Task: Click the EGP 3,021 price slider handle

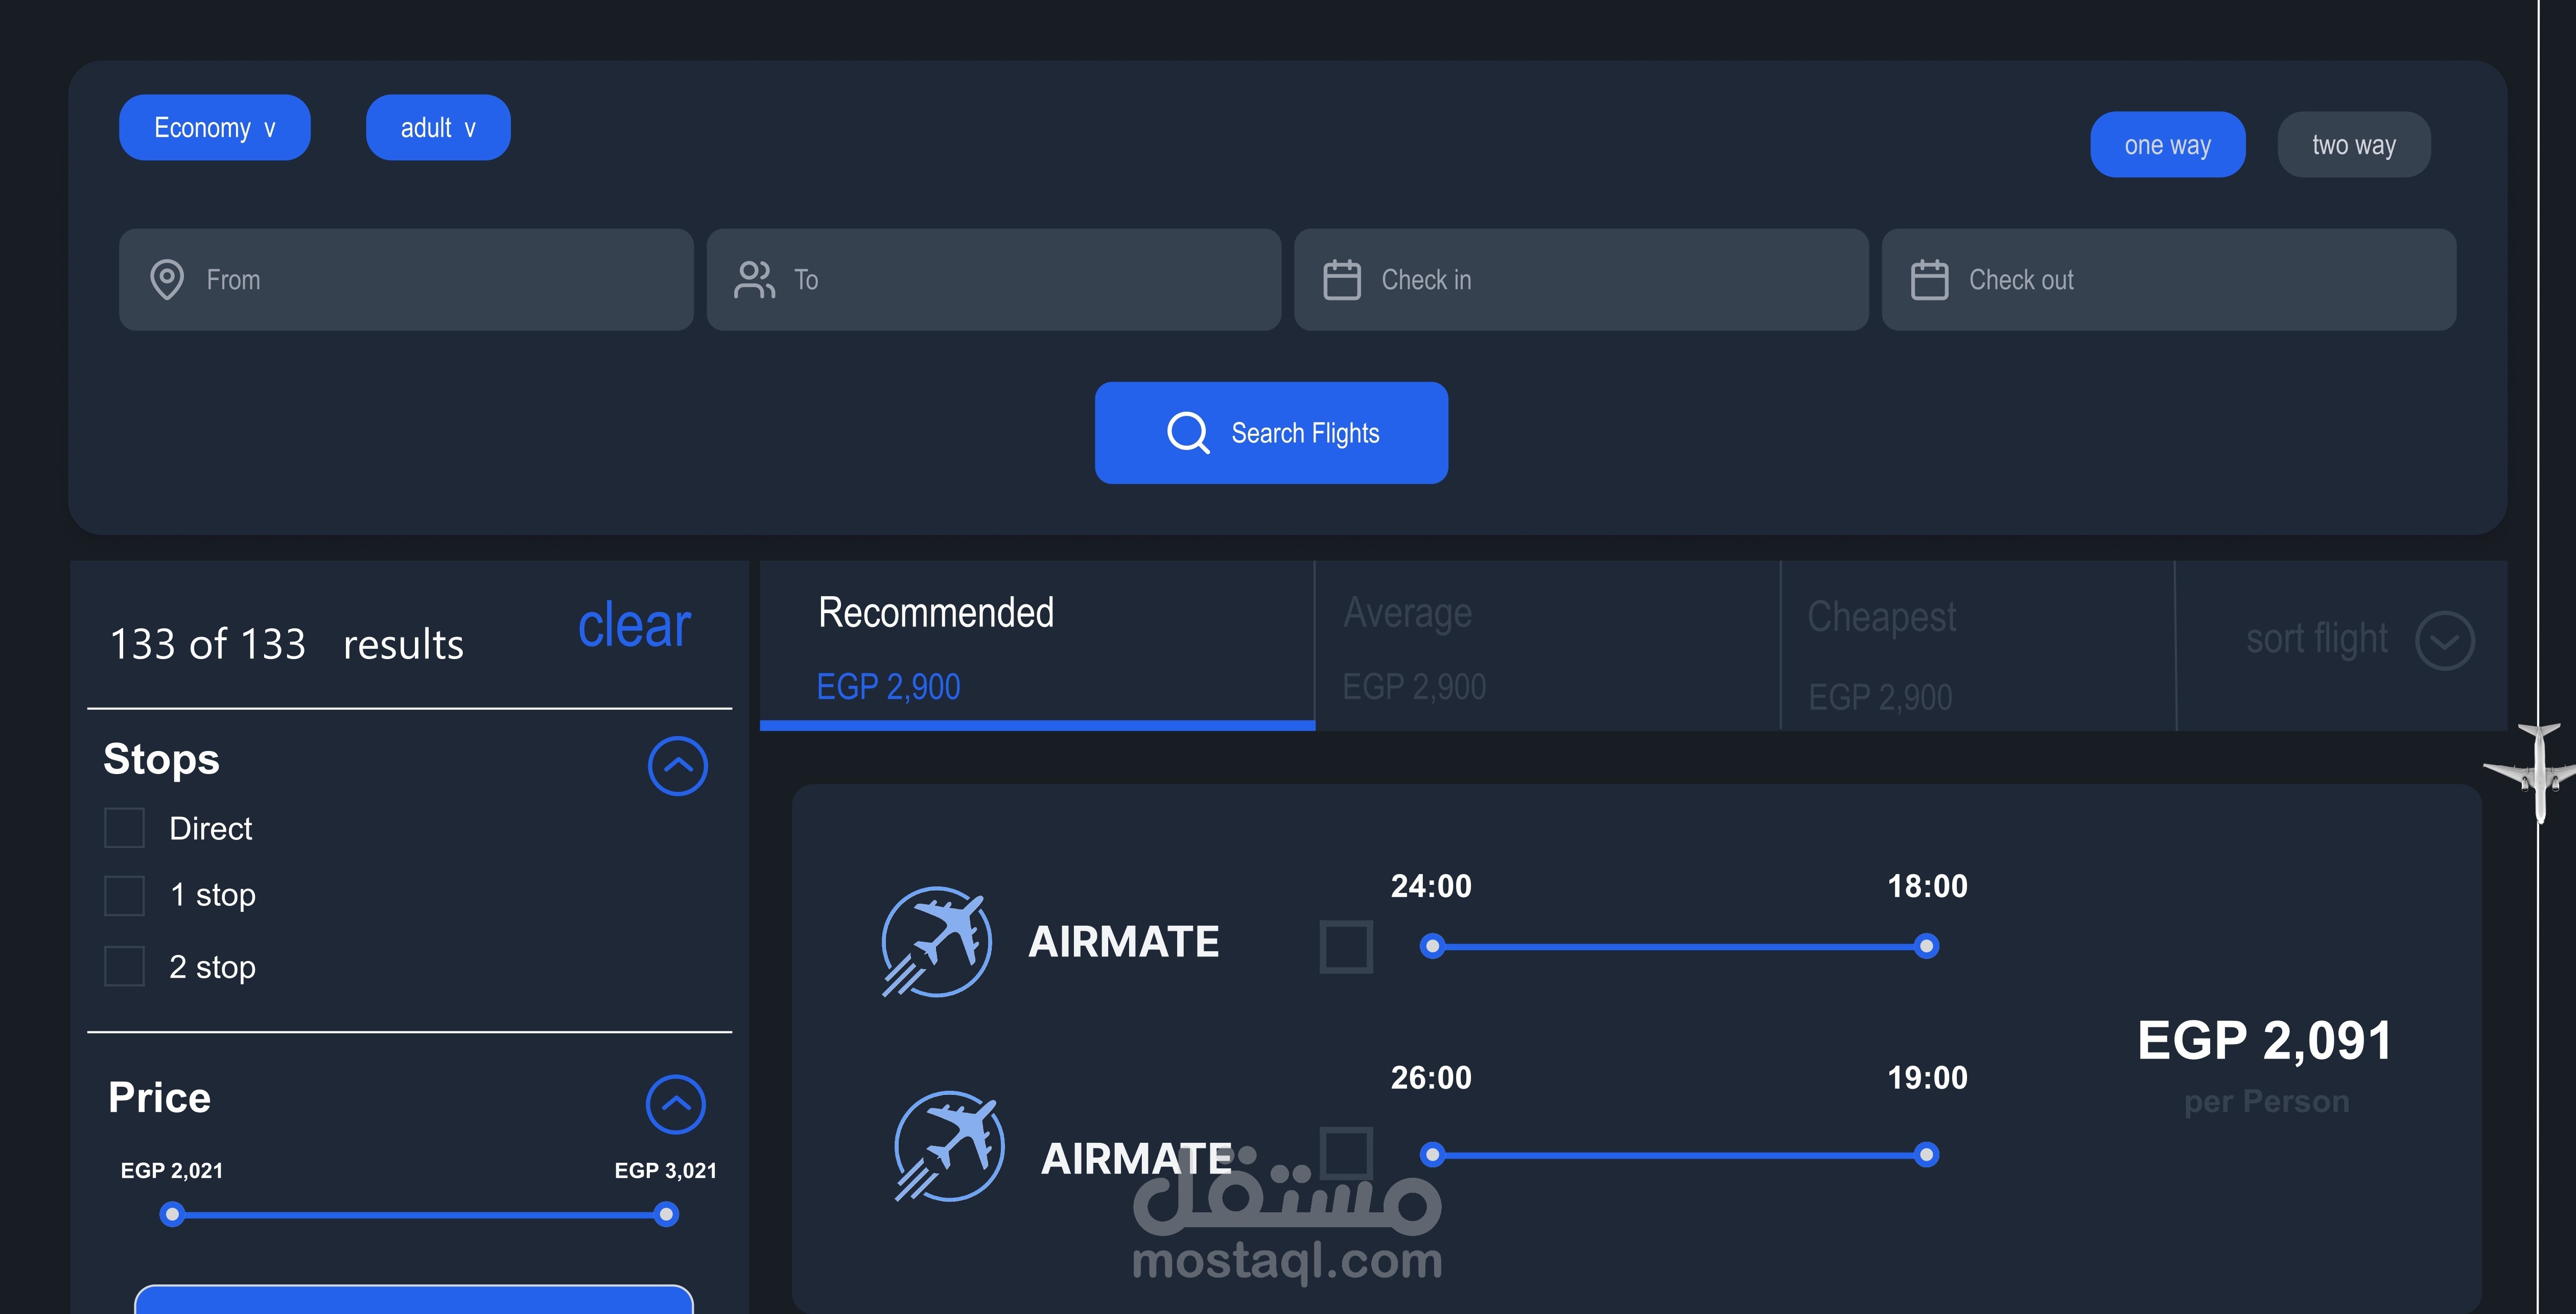Action: [666, 1215]
